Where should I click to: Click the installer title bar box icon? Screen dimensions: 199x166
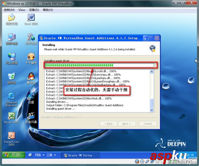coord(41,38)
